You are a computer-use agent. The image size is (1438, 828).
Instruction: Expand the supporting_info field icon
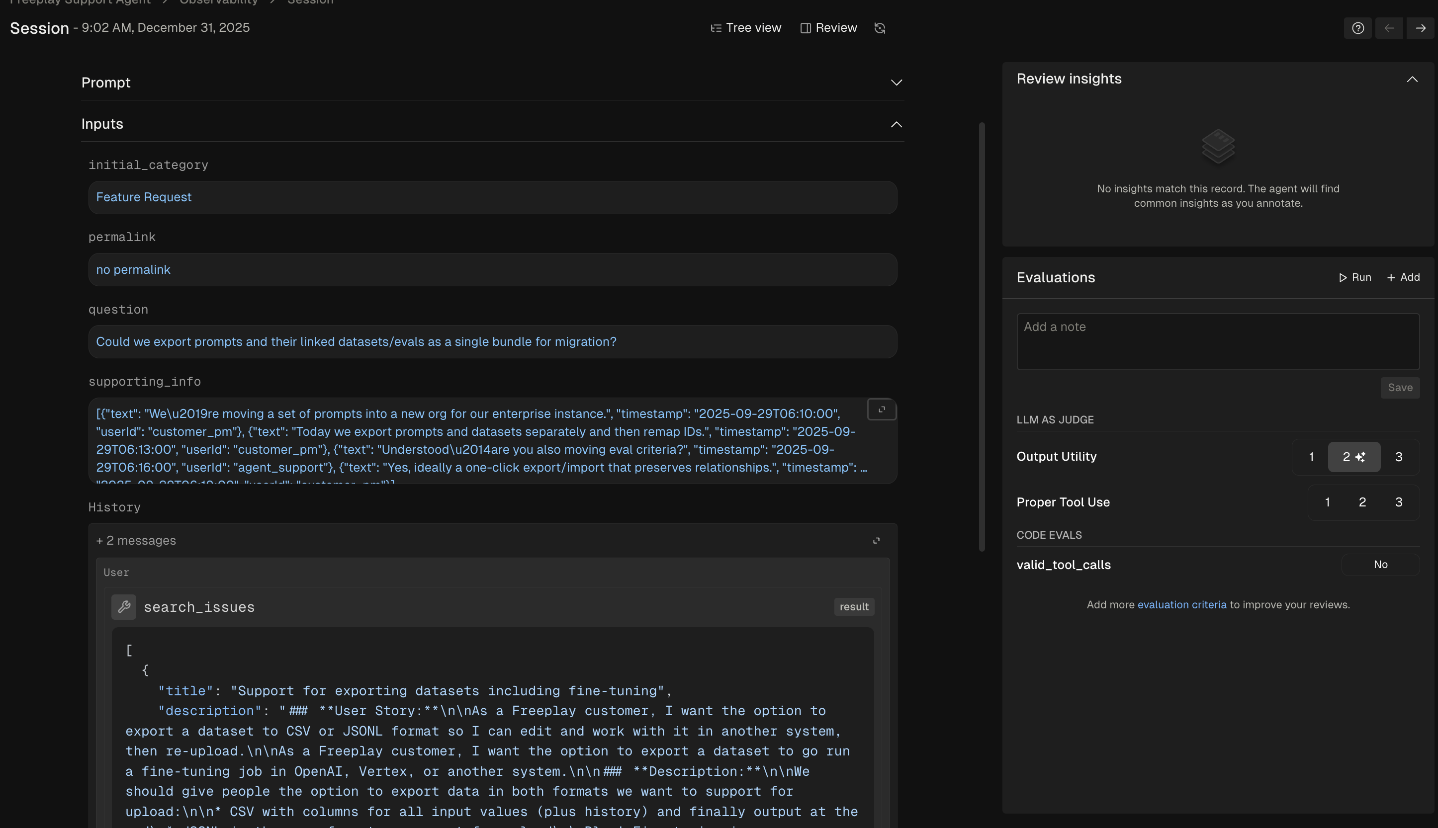point(882,410)
